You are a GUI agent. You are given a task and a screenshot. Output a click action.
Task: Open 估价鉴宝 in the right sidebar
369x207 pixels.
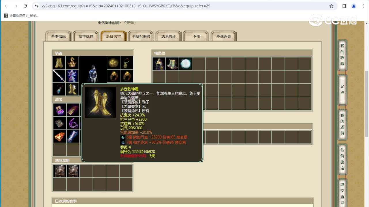pyautogui.click(x=342, y=159)
